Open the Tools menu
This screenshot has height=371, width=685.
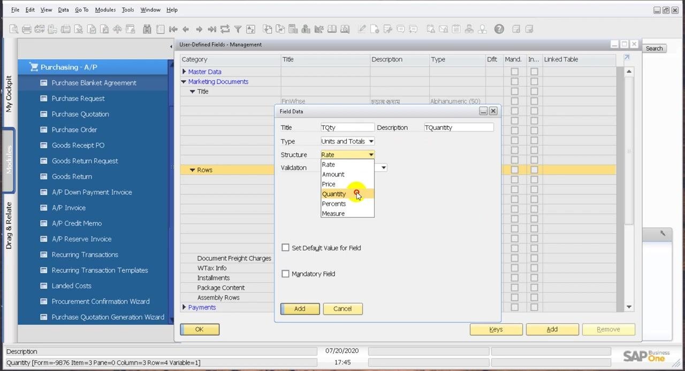point(128,10)
